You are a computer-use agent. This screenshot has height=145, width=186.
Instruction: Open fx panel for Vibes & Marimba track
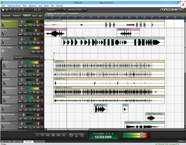[34, 119]
